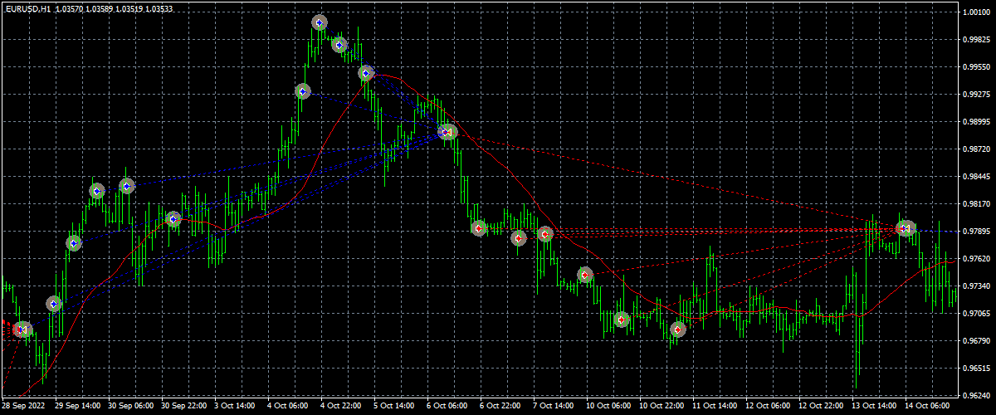Select the lowest red sell marker near 0.96790

678,330
